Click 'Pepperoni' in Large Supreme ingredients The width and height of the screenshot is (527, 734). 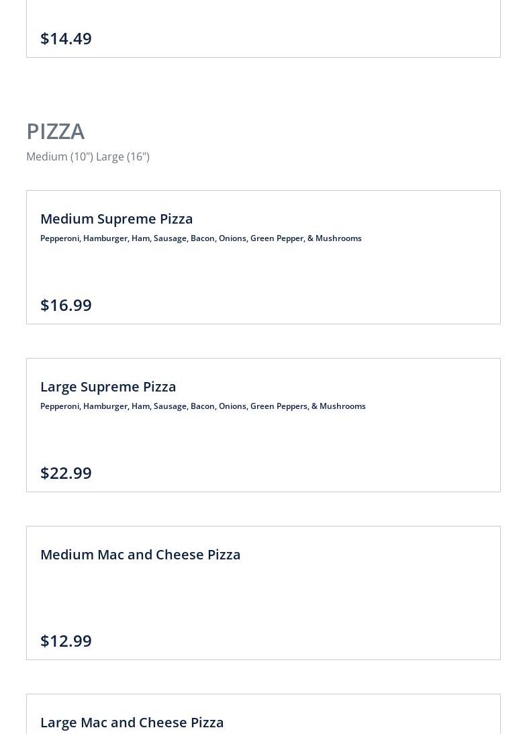60,406
